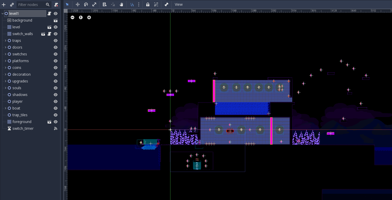Toggle smart snapping magnet icon
This screenshot has width=392, height=200.
coord(132,4)
